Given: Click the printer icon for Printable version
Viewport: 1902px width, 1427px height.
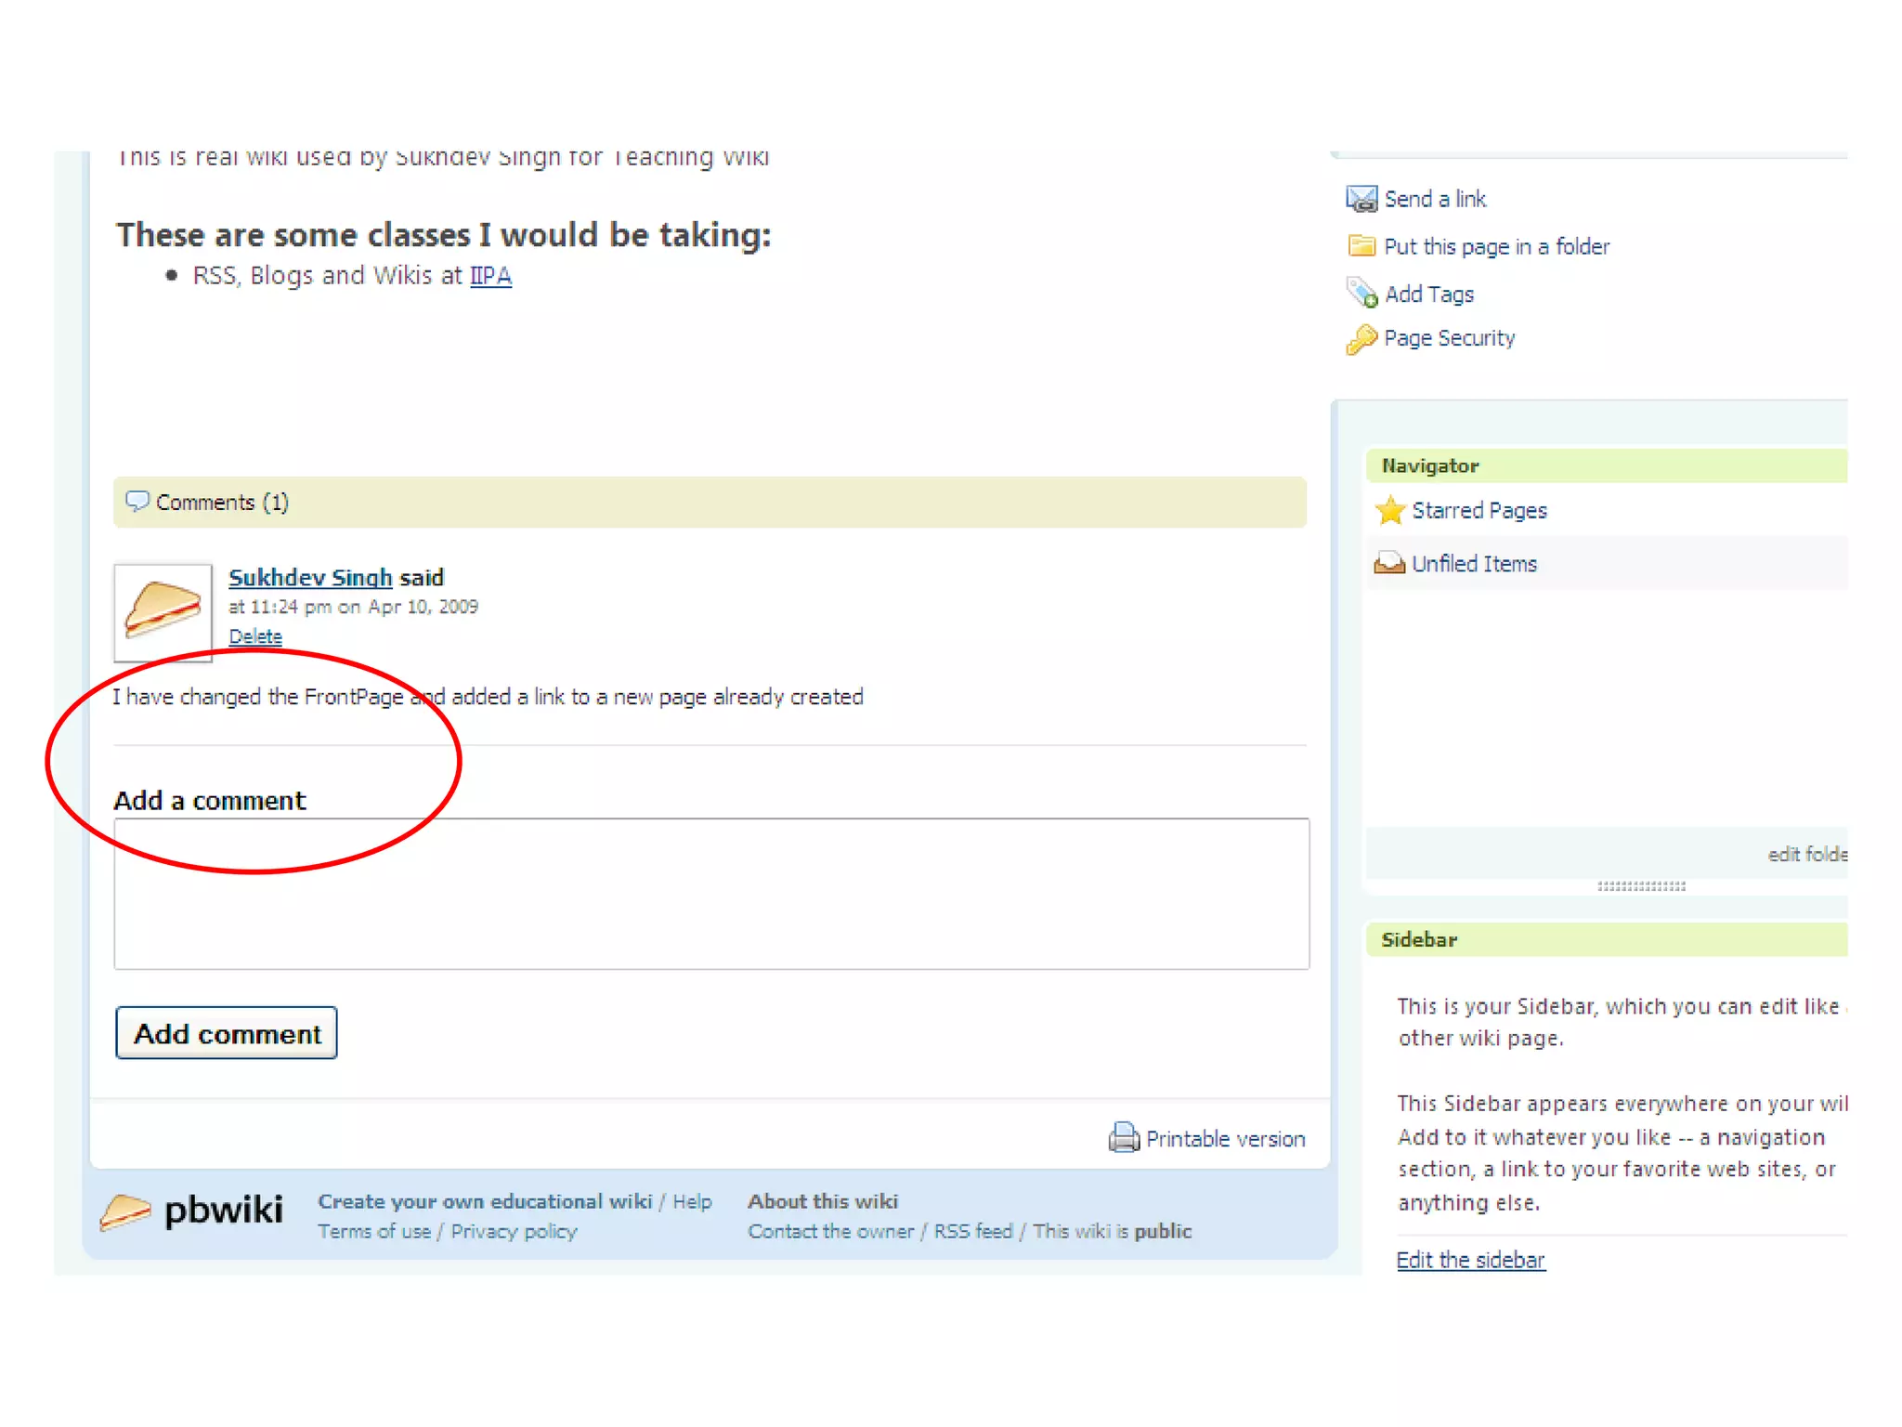Looking at the screenshot, I should point(1124,1138).
